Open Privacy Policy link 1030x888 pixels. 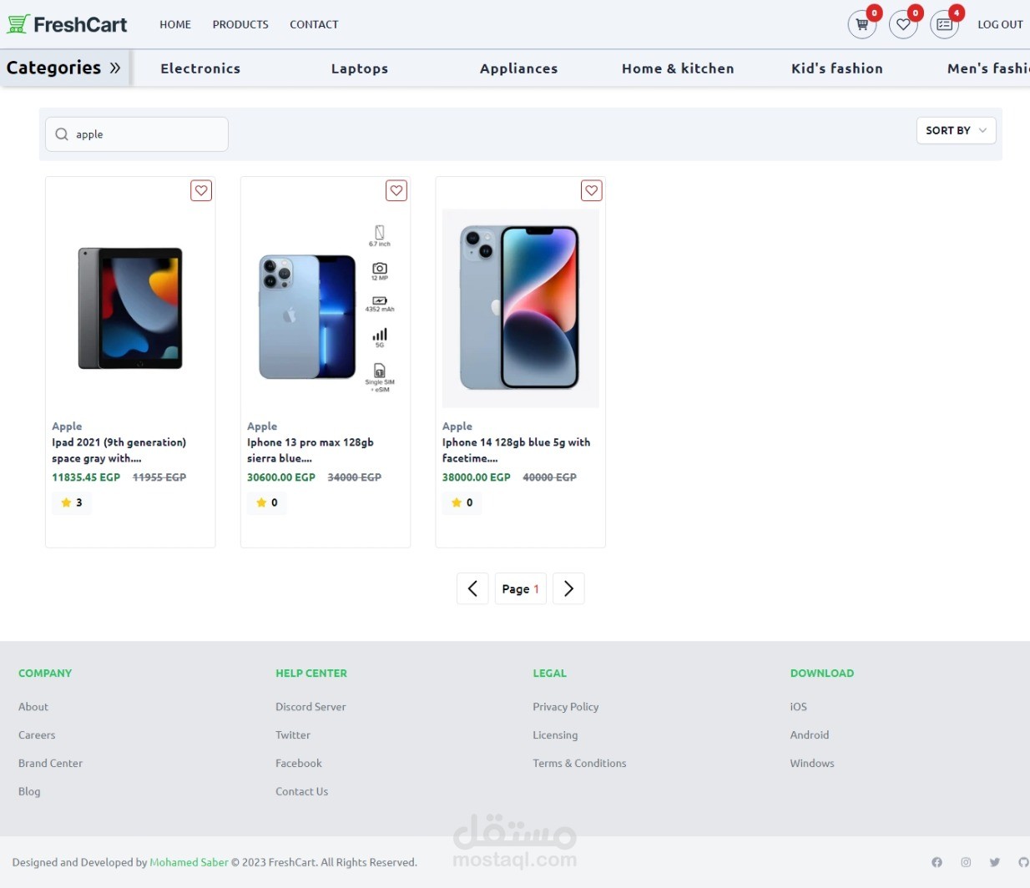(x=566, y=706)
